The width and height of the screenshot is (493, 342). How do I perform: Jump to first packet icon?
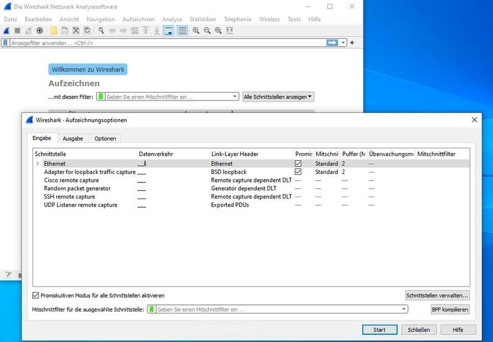pyautogui.click(x=146, y=30)
